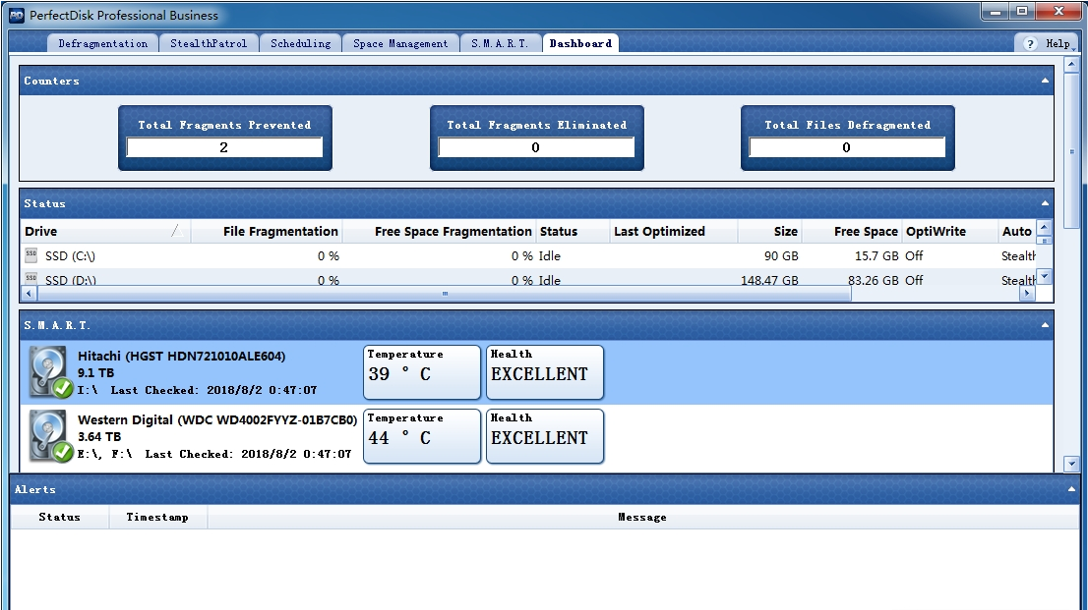This screenshot has height=610, width=1088.
Task: Click the horizontal scrollbar in the Status panel
Action: (445, 293)
